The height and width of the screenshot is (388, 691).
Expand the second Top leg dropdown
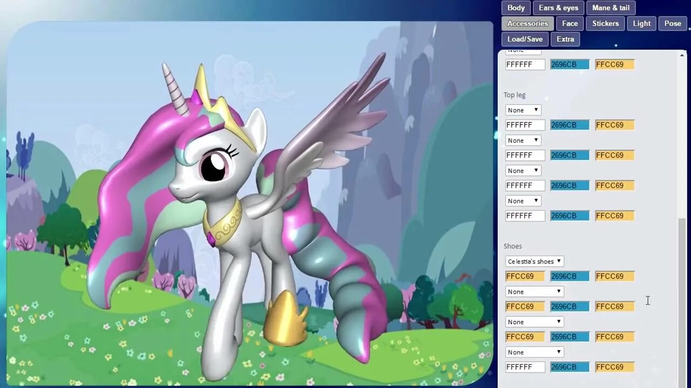523,140
